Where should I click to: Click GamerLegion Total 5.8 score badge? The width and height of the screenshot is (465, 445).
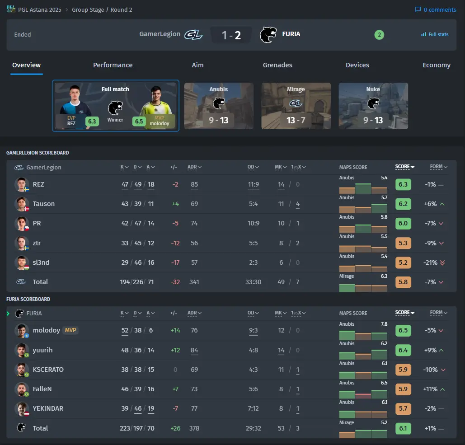(x=403, y=282)
